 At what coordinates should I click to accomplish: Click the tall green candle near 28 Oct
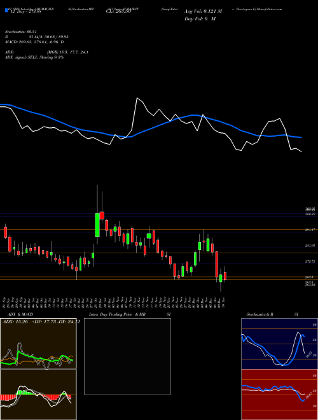click(97, 225)
